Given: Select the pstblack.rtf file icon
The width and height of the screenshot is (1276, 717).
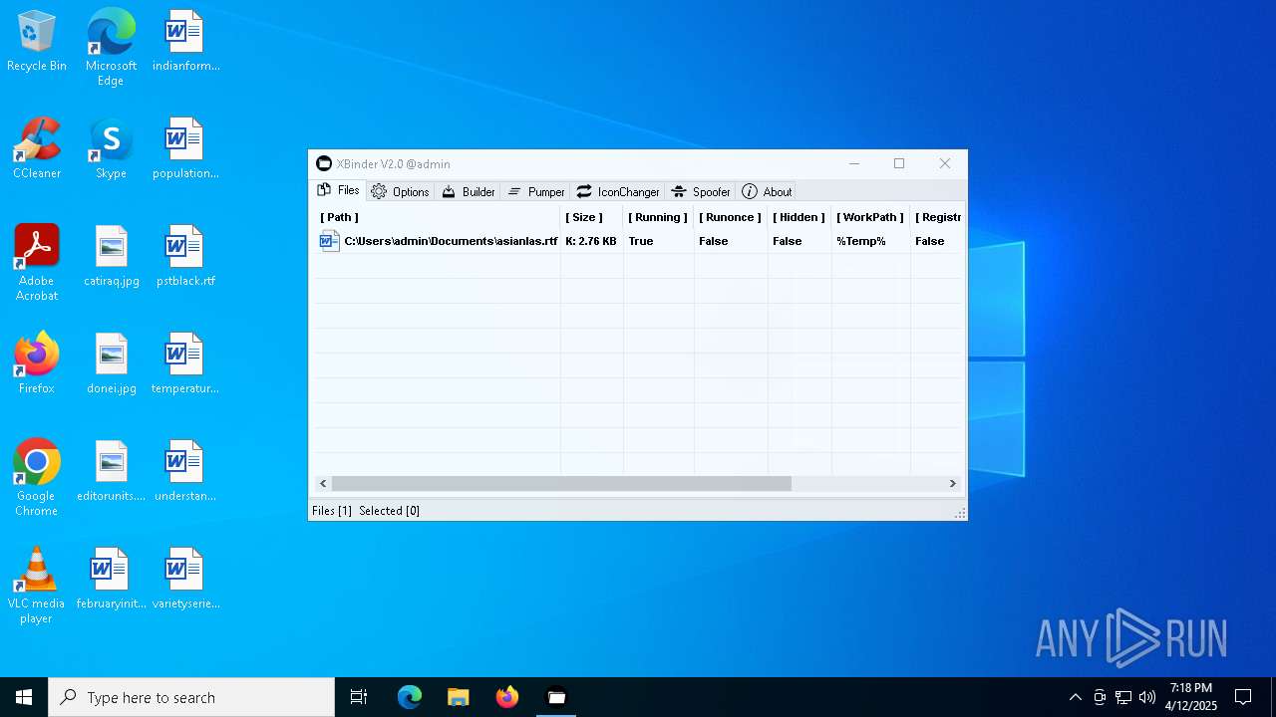Looking at the screenshot, I should click(x=185, y=257).
